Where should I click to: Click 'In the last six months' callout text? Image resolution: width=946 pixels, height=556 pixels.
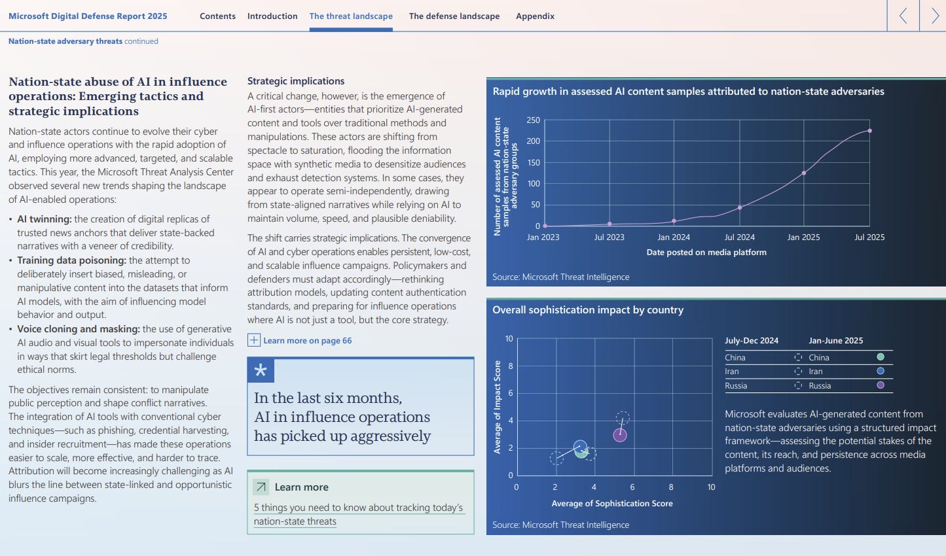342,417
